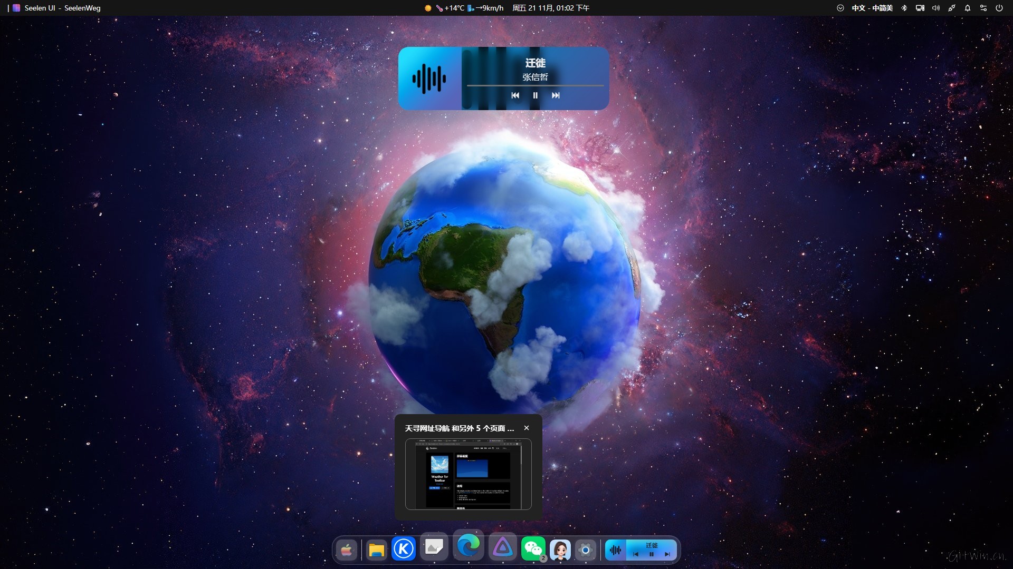Open quick settings sliders icon
The height and width of the screenshot is (569, 1013).
tap(983, 8)
